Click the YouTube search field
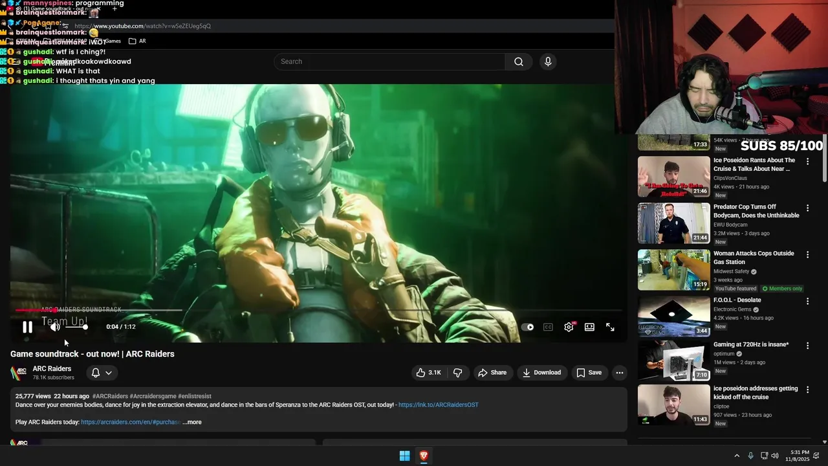The width and height of the screenshot is (828, 466). [x=389, y=61]
